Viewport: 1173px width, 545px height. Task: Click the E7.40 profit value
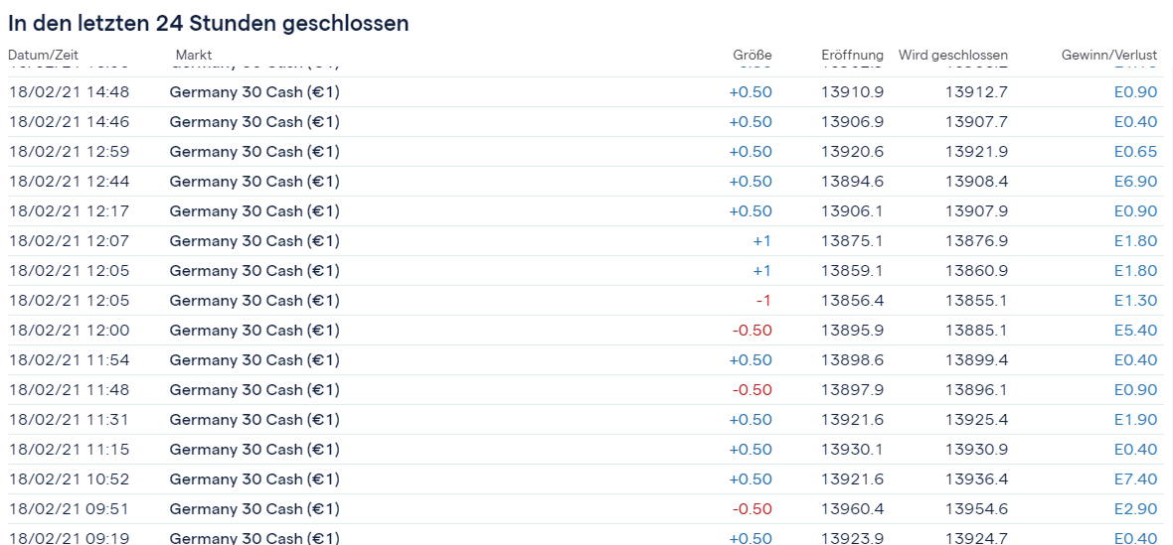[1135, 479]
